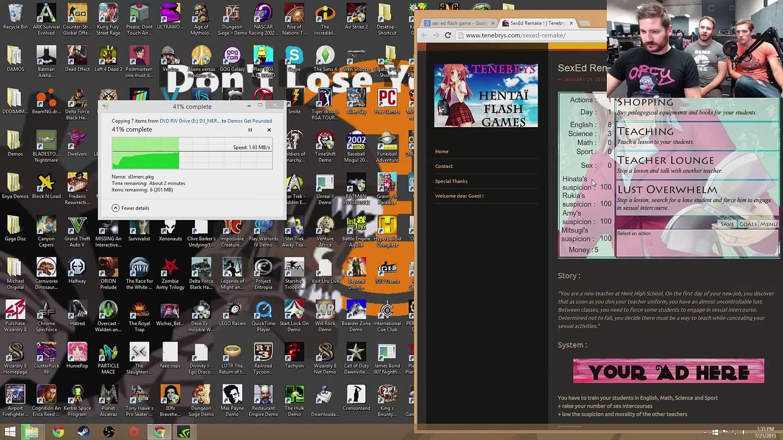Screen dimensions: 783x440
Task: Select the DAMOS folder icon
Action: click(15, 59)
